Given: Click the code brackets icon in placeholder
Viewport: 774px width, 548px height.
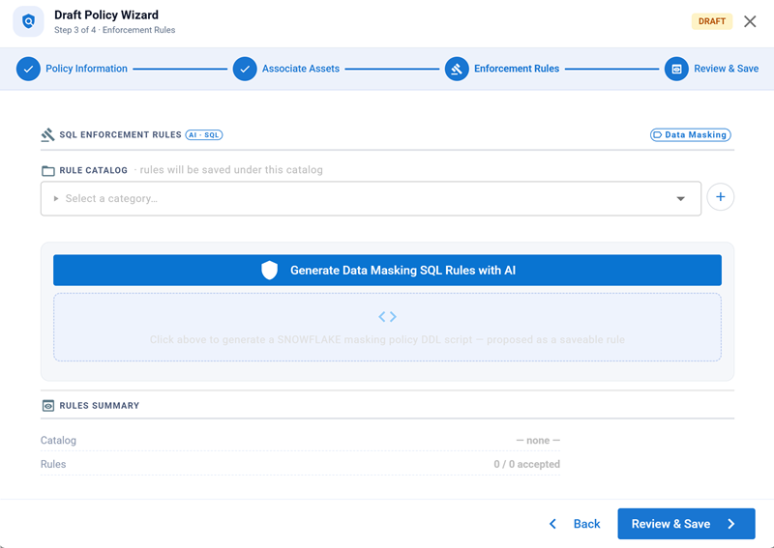Looking at the screenshot, I should click(388, 317).
